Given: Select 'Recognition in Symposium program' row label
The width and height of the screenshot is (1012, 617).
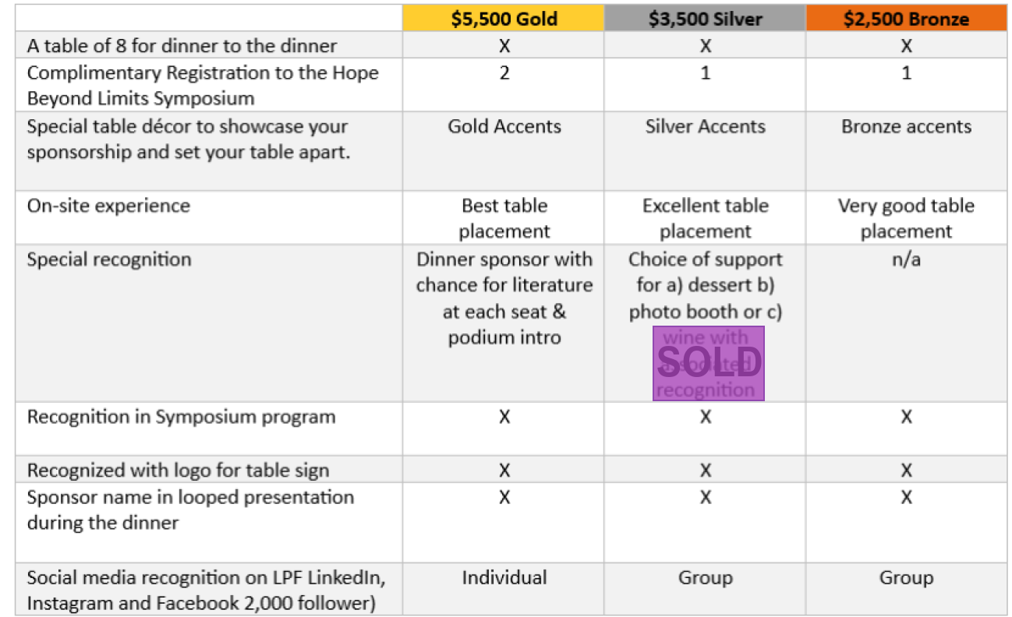Looking at the screenshot, I should pyautogui.click(x=182, y=417).
